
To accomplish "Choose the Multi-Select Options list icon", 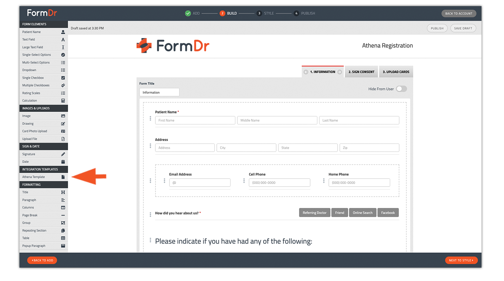I will (x=63, y=62).
